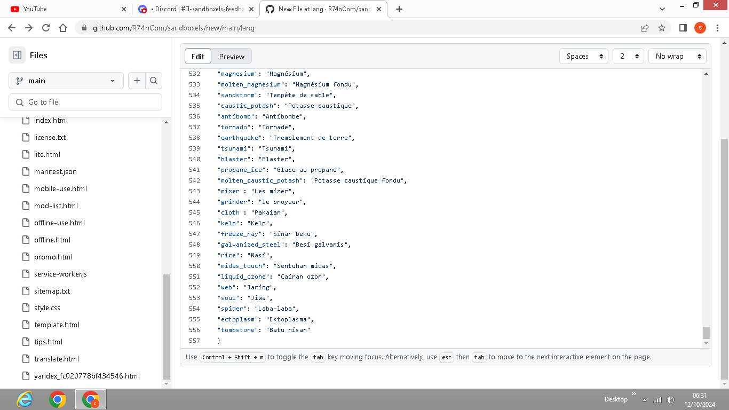Open the Spaces indentation dropdown

coord(583,56)
